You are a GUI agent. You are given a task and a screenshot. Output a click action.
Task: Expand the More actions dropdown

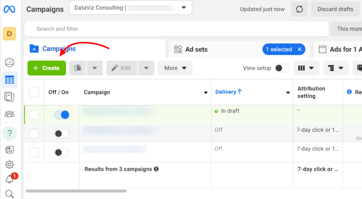pos(175,68)
